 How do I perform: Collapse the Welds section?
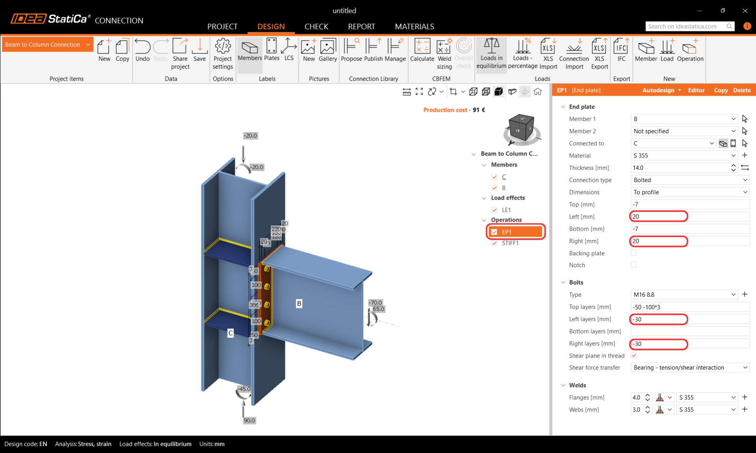coord(563,385)
